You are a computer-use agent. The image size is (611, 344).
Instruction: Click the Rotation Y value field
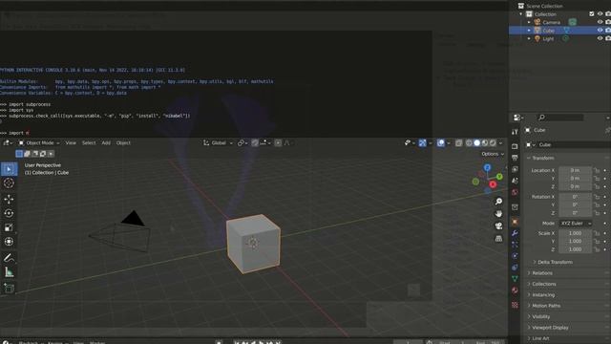[x=575, y=204]
